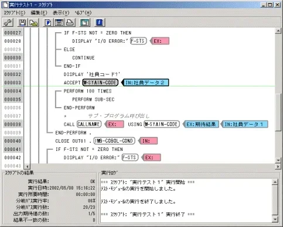Click the code pane vertical scroll down arrow
This screenshot has width=283, height=227.
pyautogui.click(x=278, y=160)
